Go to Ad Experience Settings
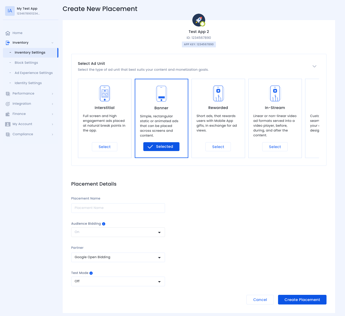 click(33, 73)
